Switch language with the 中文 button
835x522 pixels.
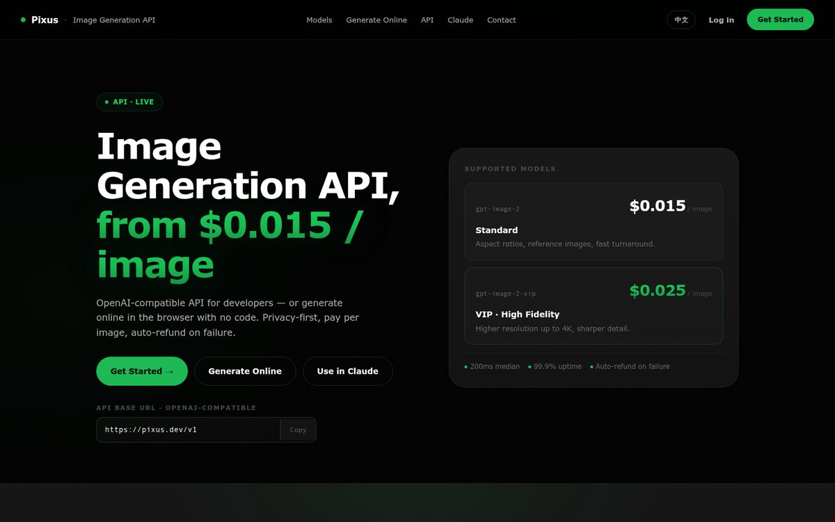click(681, 19)
